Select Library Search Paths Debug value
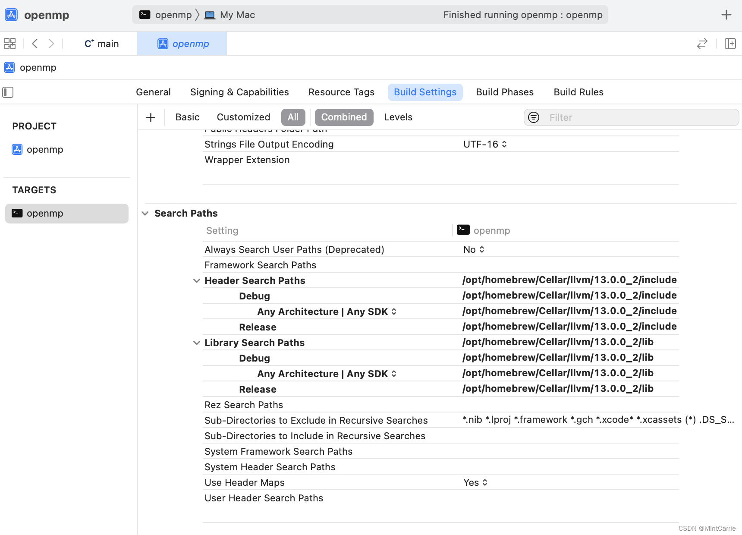 point(558,358)
